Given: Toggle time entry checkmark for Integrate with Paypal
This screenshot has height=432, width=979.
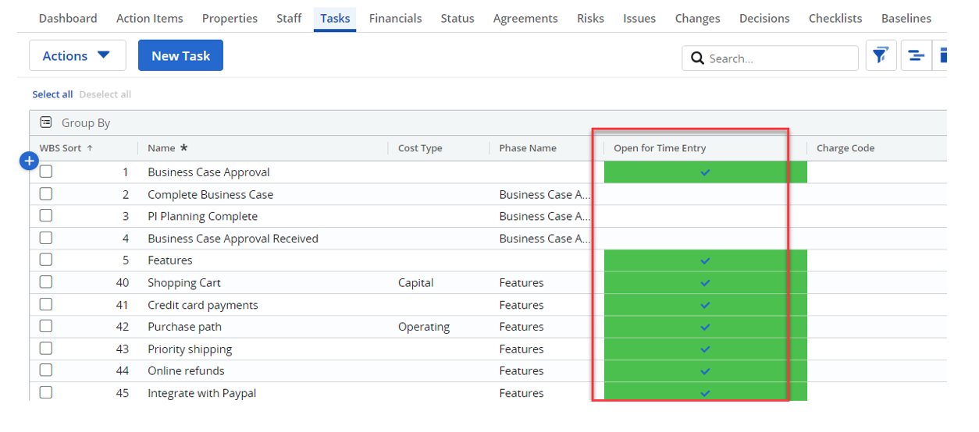Looking at the screenshot, I should click(x=705, y=393).
